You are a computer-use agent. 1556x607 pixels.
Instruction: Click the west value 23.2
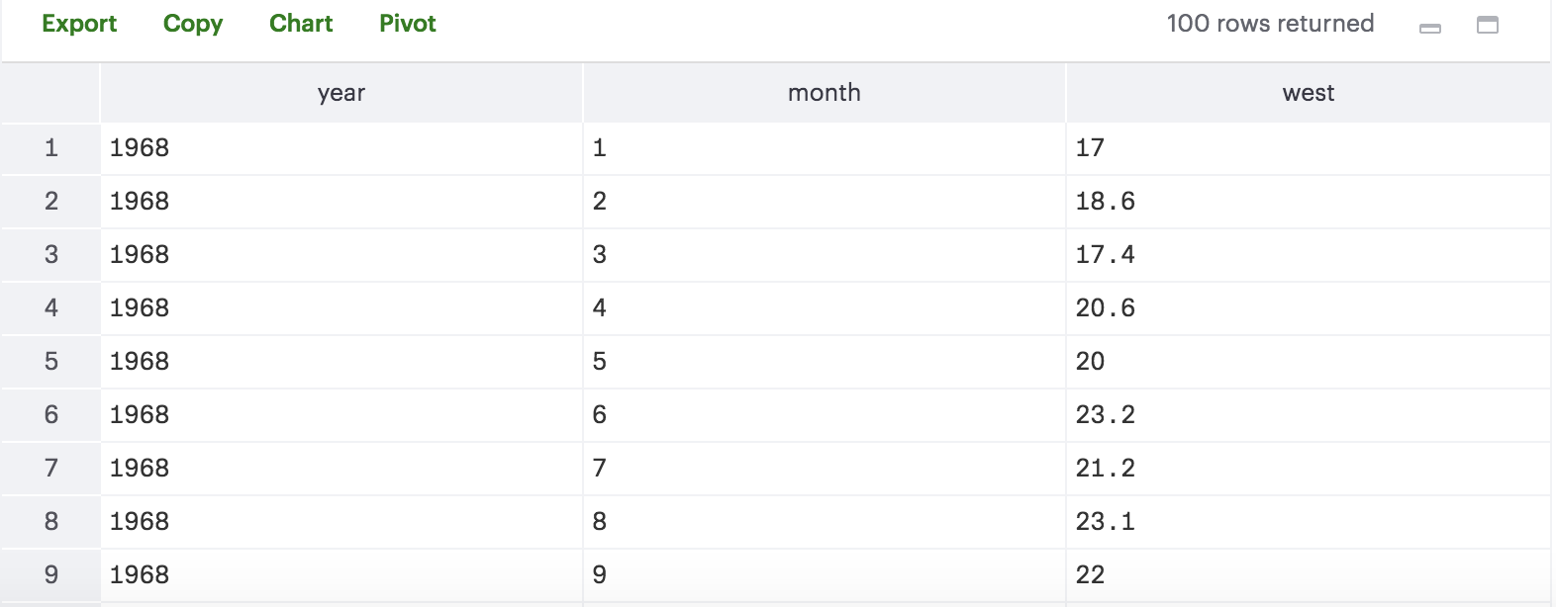(1106, 415)
